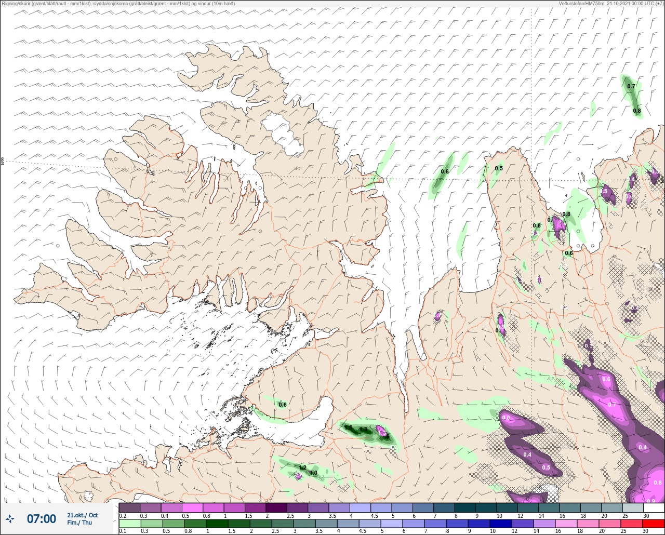Image resolution: width=665 pixels, height=535 pixels.
Task: Click the 'Fim./ Thu' weekday label
Action: coord(79,523)
